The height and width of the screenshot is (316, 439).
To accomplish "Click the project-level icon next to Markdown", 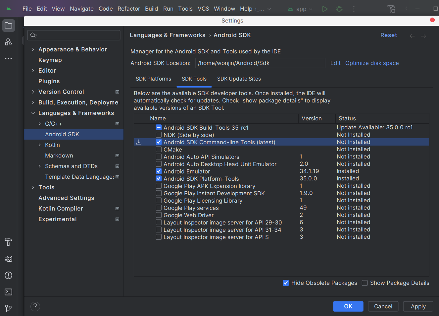I will [x=117, y=156].
